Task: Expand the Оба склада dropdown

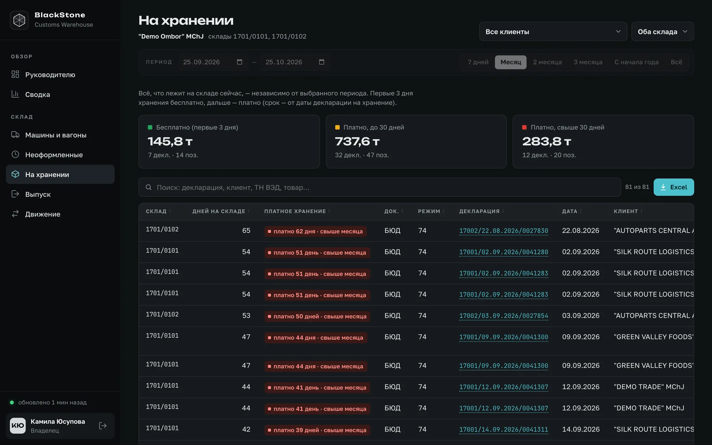Action: [663, 32]
